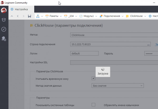Click the ClickHouse breadcrumb icon
Image resolution: width=158 pixels, height=109 pixels.
[x=127, y=16]
